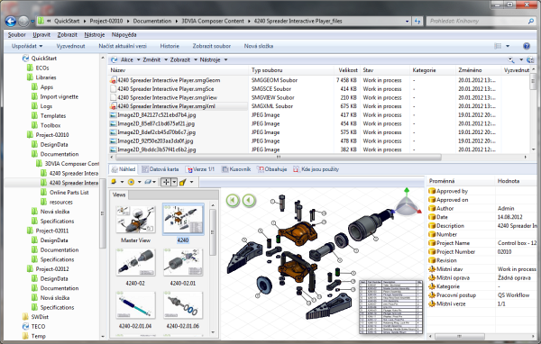Screen dimensions: 541x344
Task: Click the Back navigation arrow button
Action: [11, 22]
